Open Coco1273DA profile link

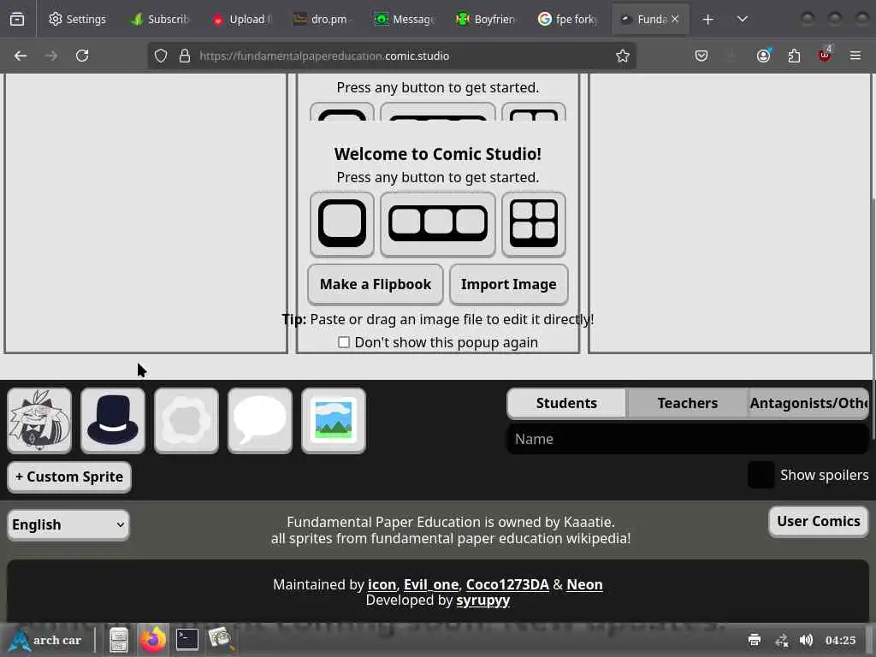point(507,584)
